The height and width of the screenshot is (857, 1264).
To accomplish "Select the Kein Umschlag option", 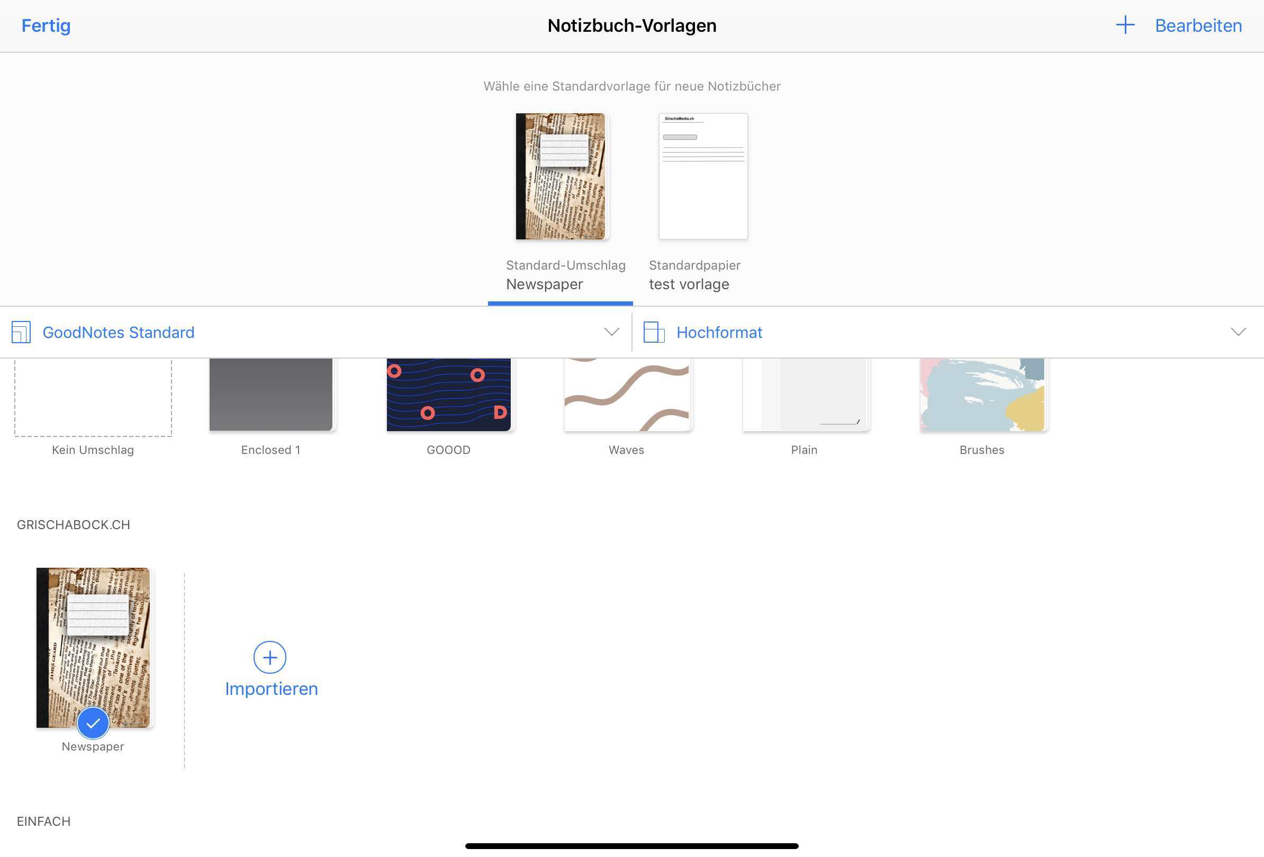I will tap(93, 397).
